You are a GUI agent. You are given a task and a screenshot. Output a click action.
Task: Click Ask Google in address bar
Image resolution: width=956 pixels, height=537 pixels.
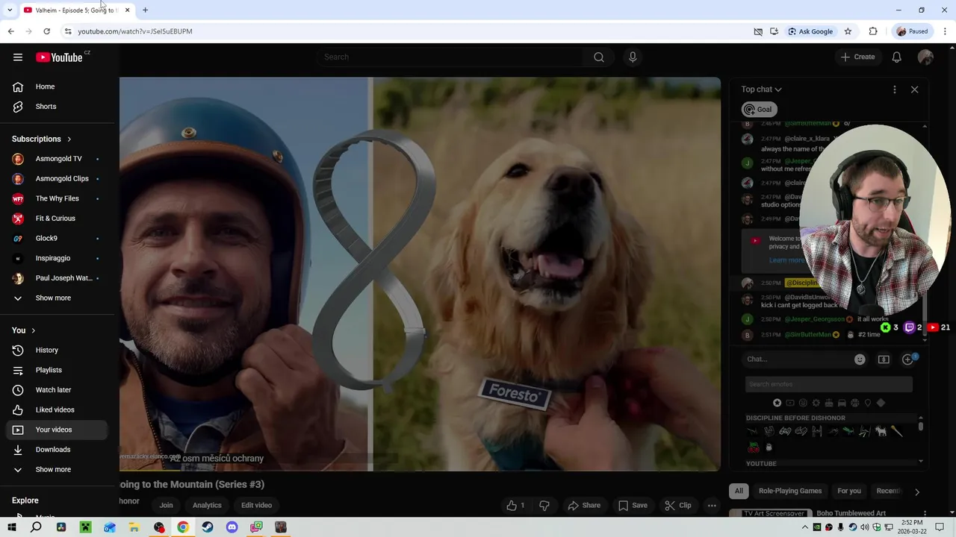pyautogui.click(x=810, y=31)
